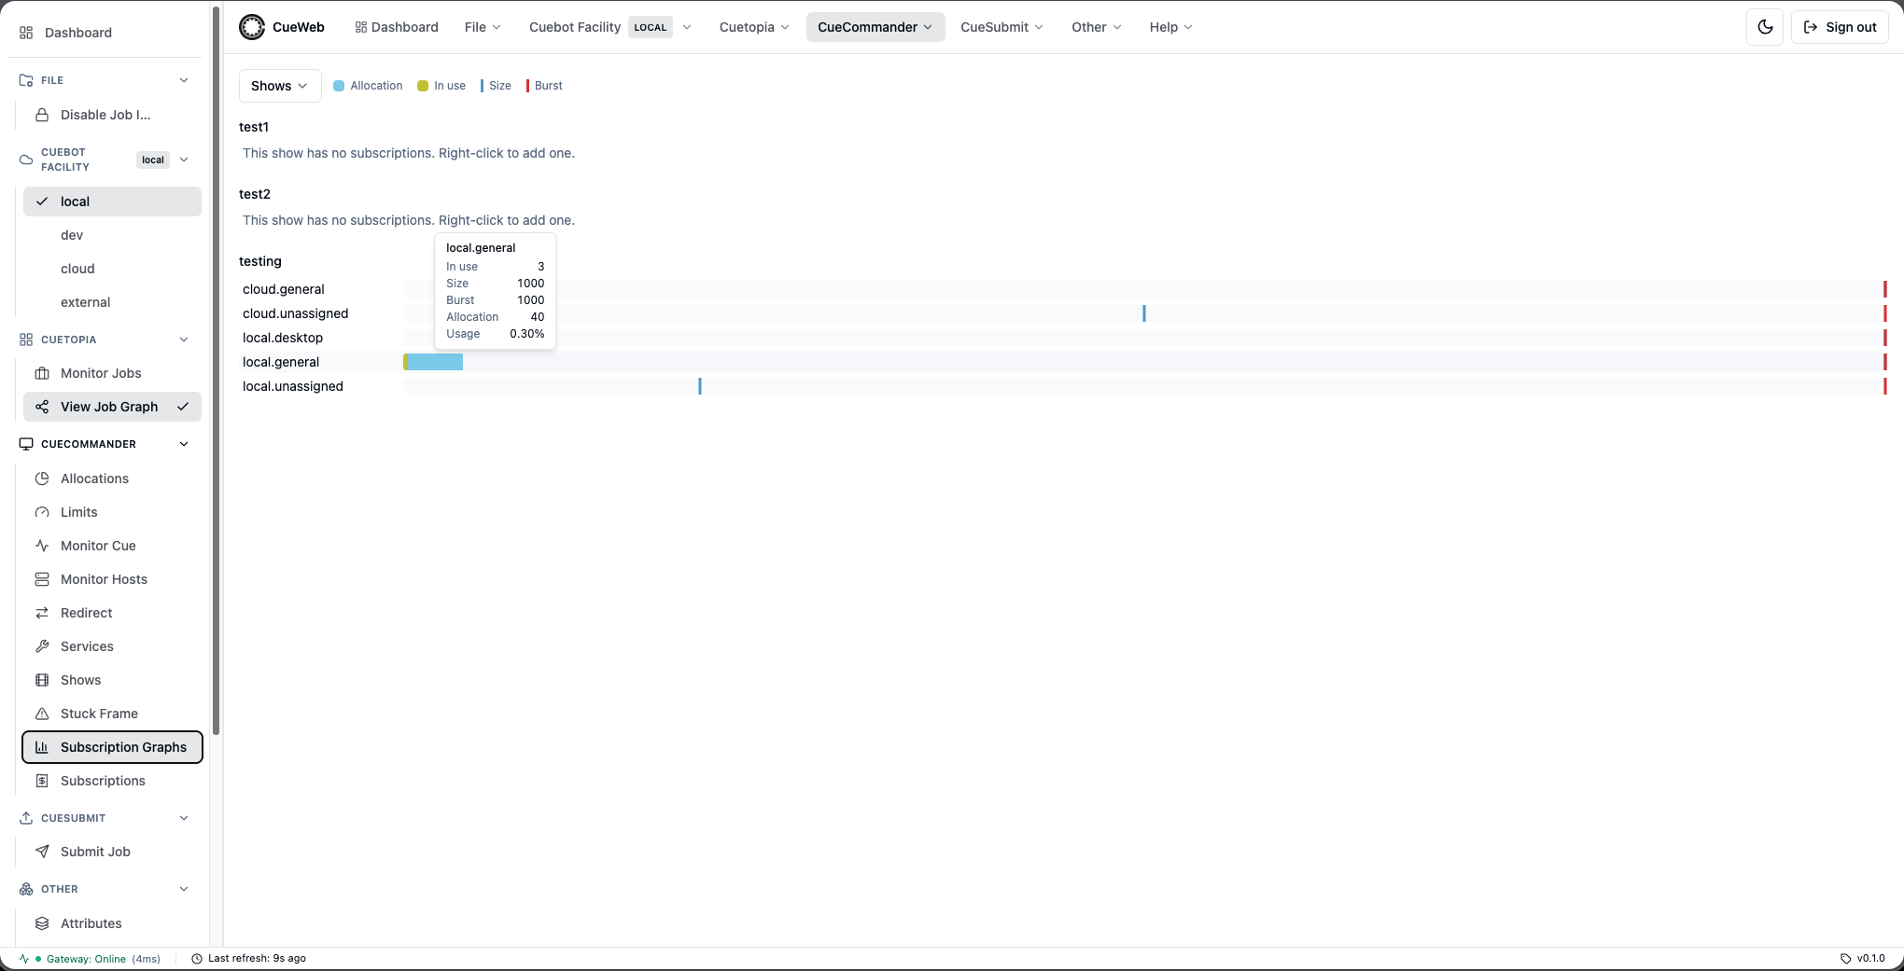Select the external facility option
1904x971 pixels.
point(112,302)
